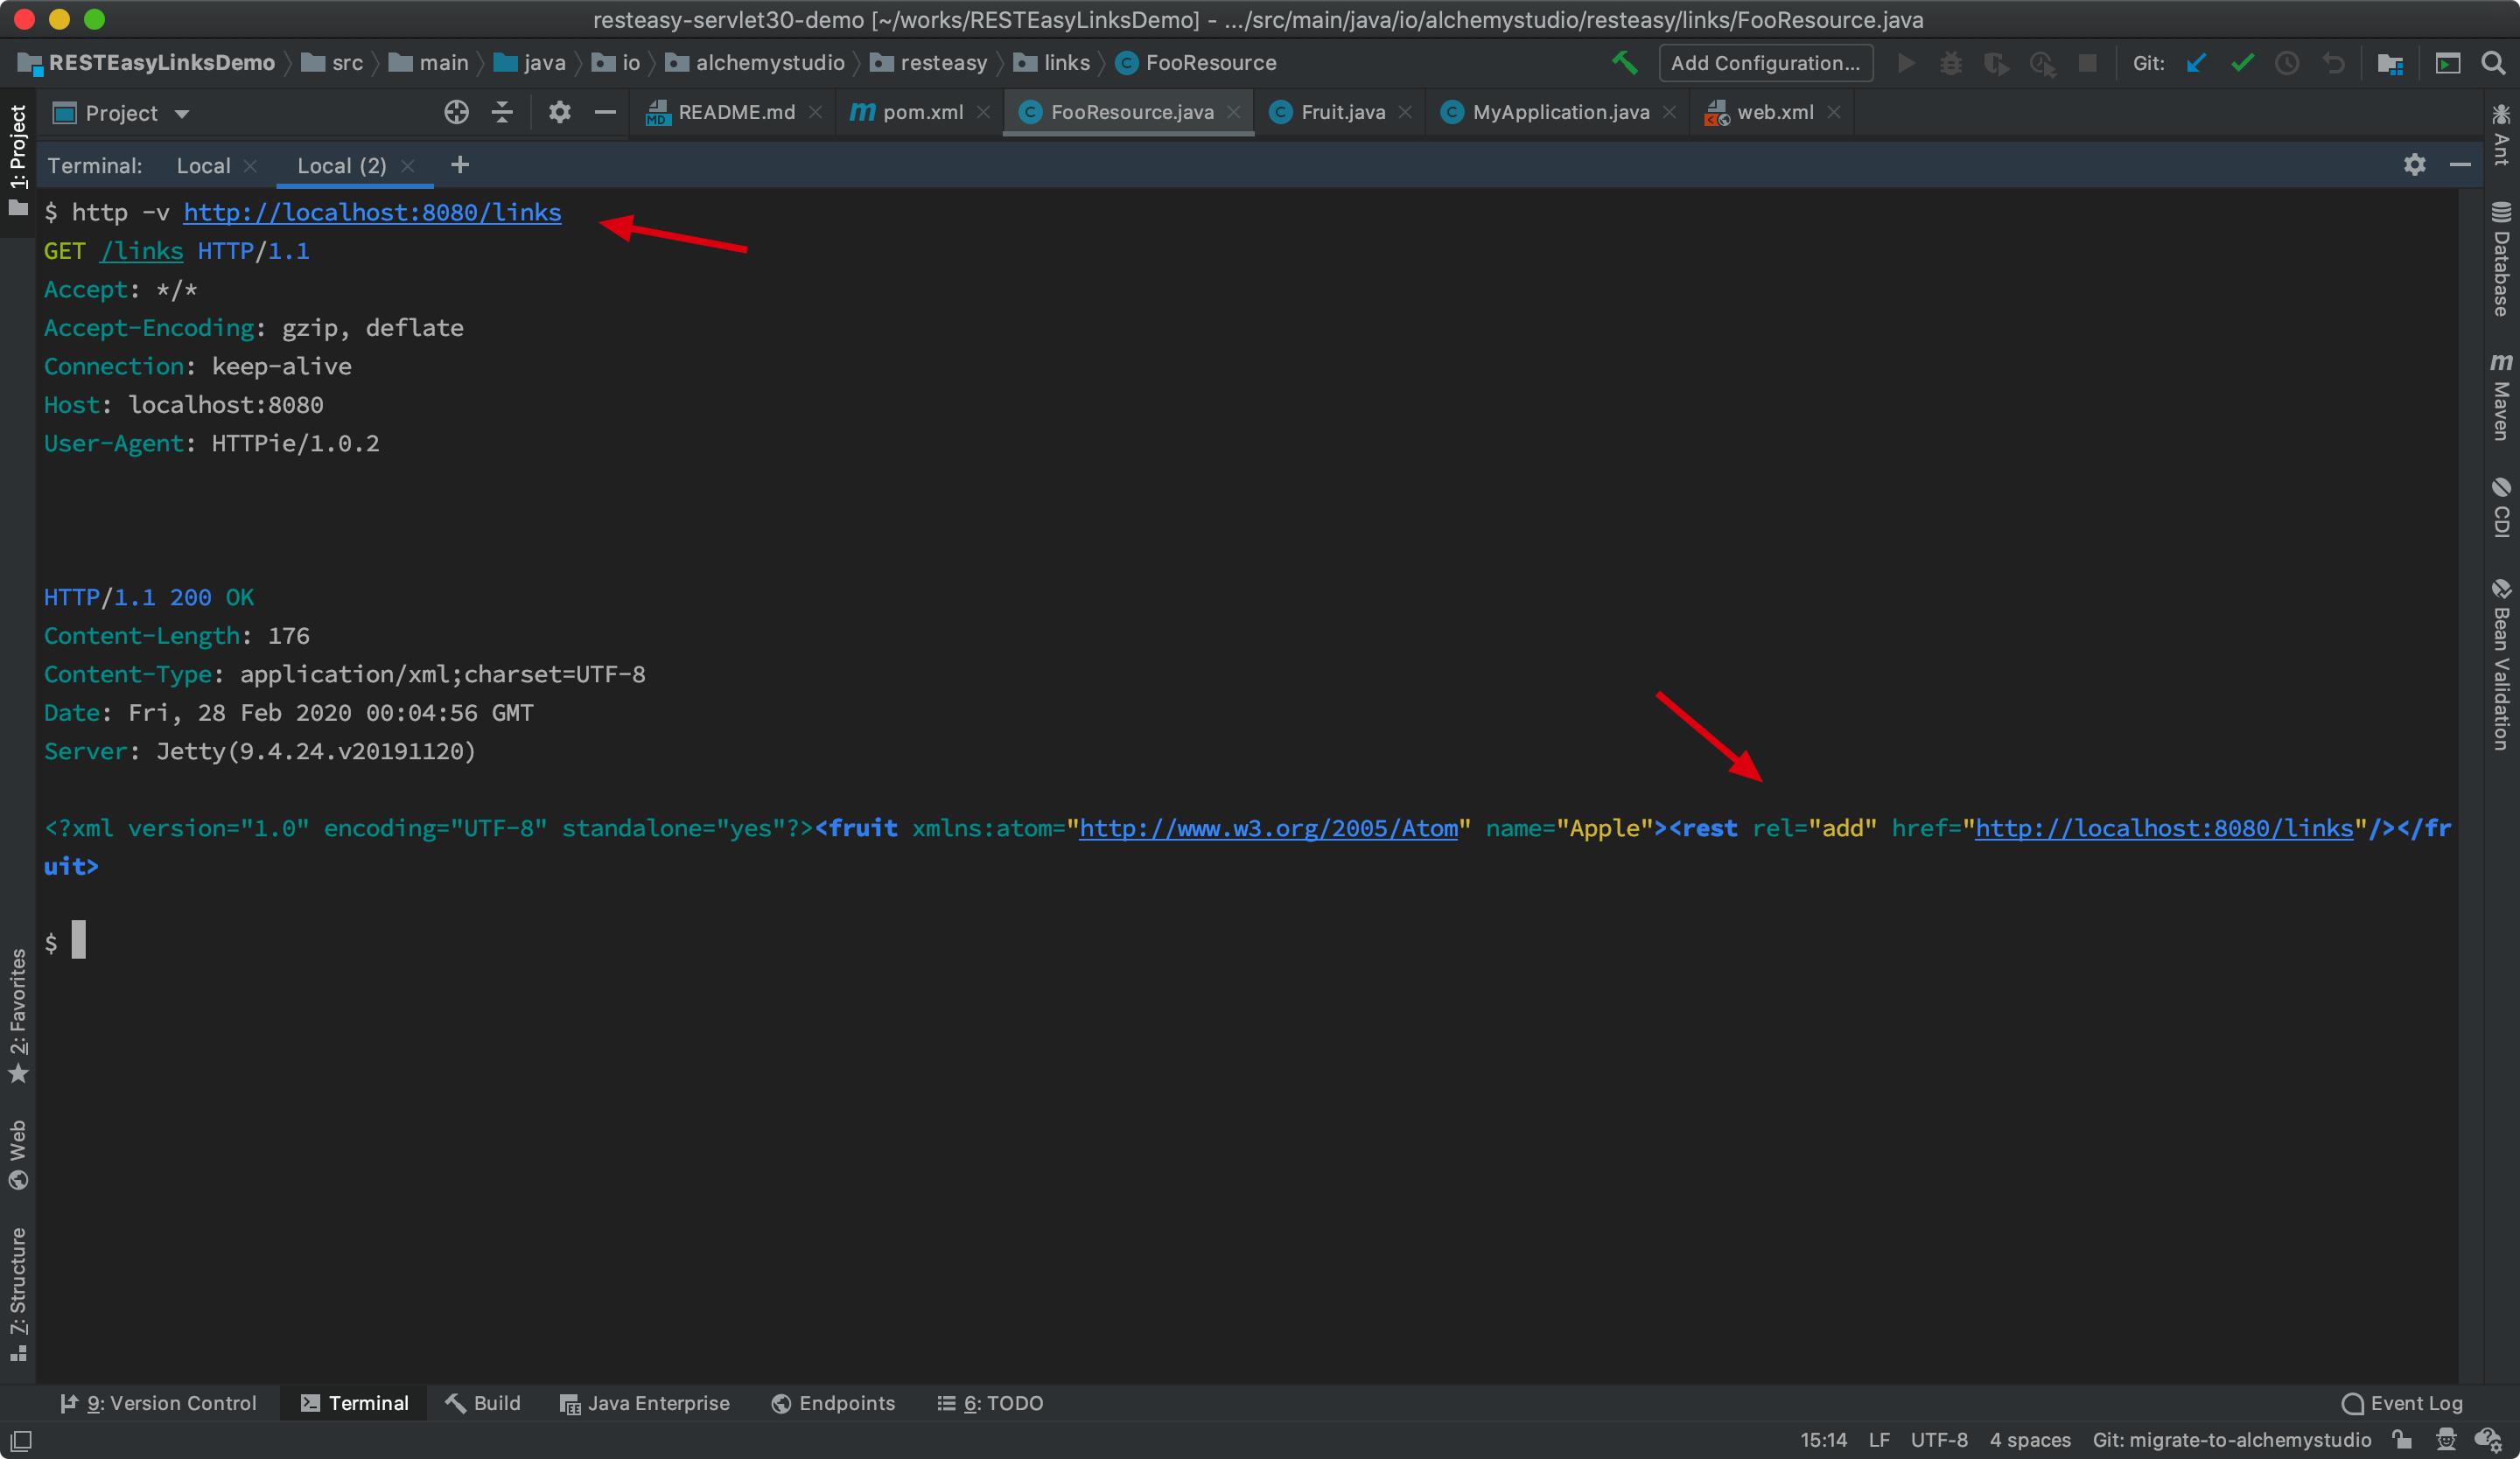Click Git update project arrow icon

coord(2195,63)
